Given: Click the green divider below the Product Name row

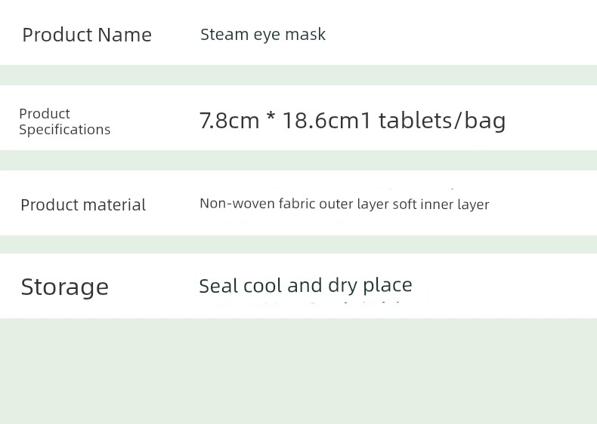Looking at the screenshot, I should (x=298, y=75).
